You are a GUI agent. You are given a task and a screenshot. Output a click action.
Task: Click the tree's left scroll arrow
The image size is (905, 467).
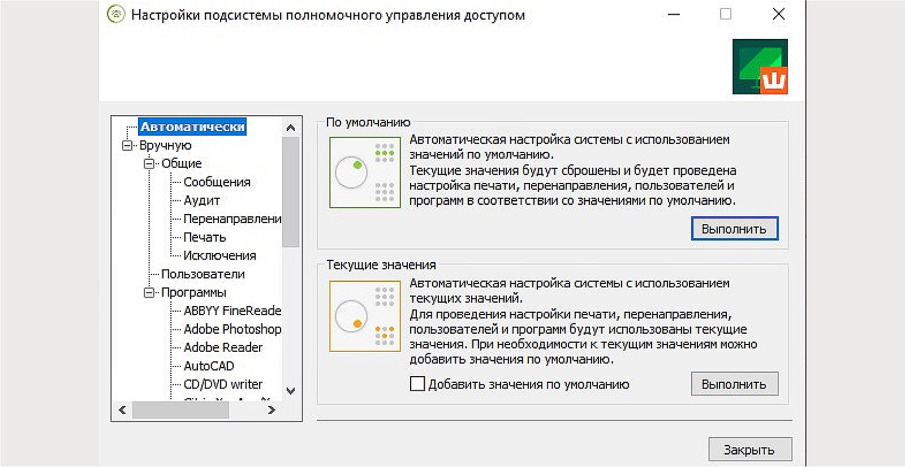click(122, 410)
